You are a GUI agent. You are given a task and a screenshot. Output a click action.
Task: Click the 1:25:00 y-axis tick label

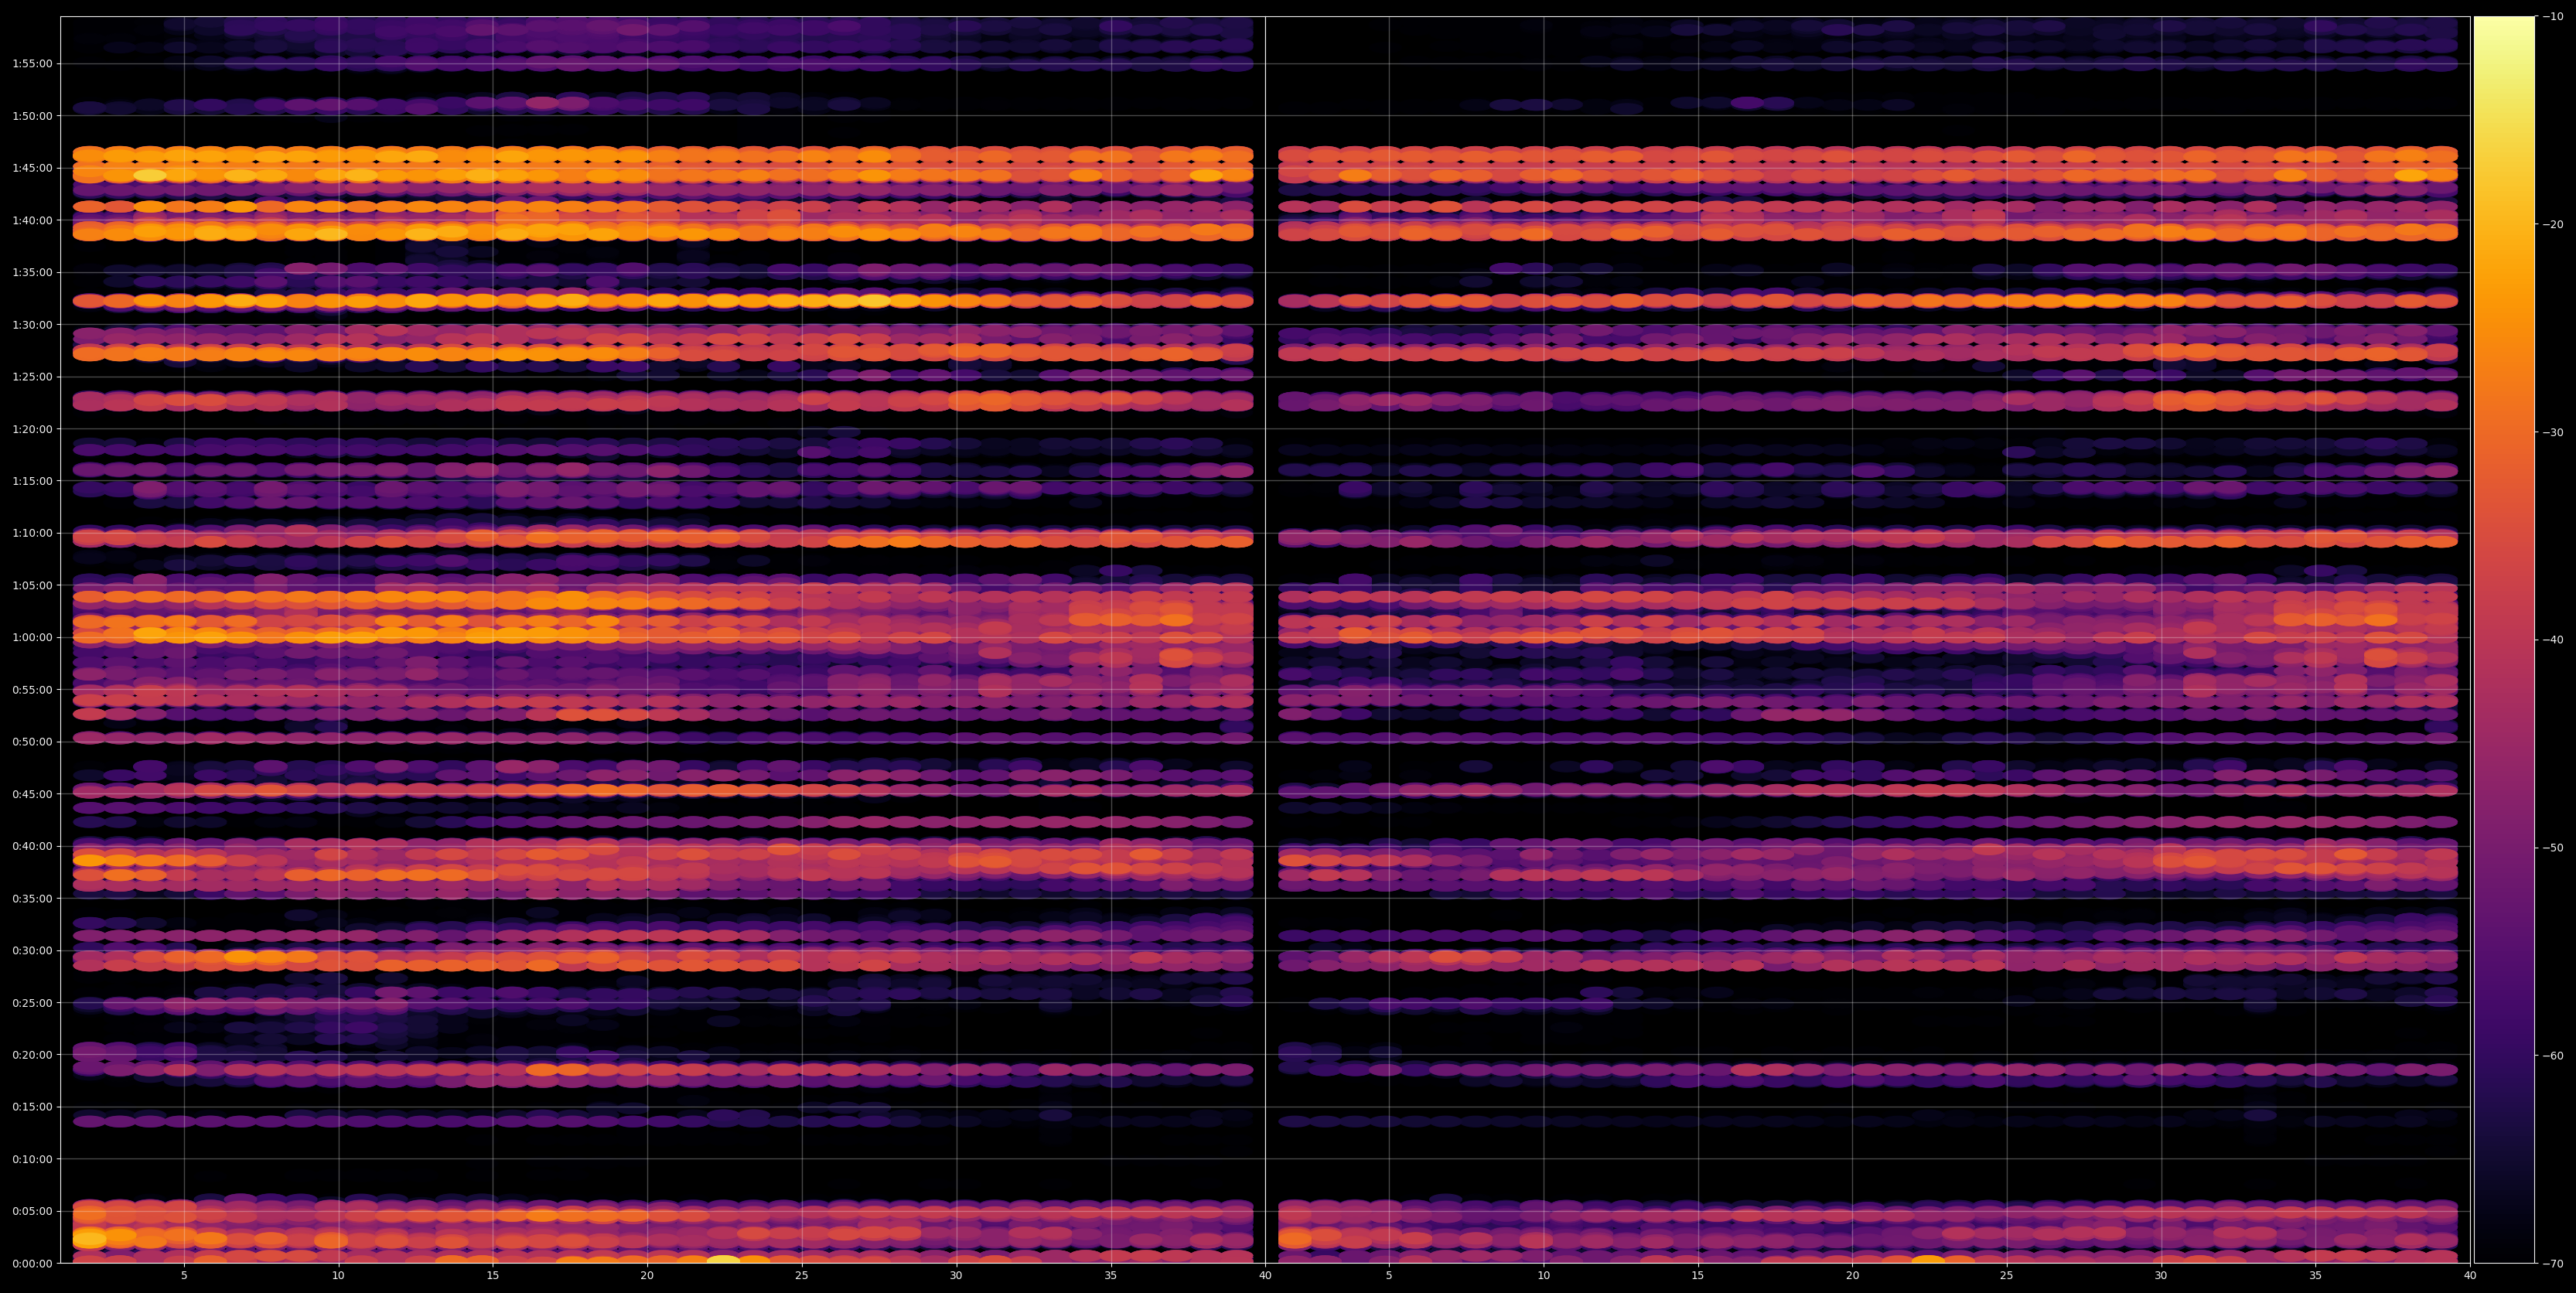pyautogui.click(x=32, y=377)
